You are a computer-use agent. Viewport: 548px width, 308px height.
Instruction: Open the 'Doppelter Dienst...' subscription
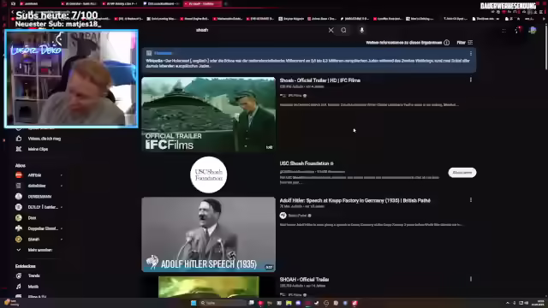[x=39, y=228]
